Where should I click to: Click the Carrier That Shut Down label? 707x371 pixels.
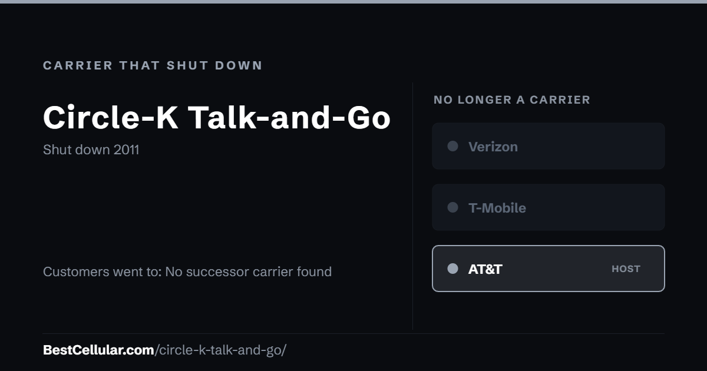pos(153,65)
